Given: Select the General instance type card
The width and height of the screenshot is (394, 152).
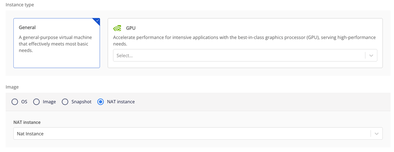Looking at the screenshot, I should pyautogui.click(x=57, y=43).
